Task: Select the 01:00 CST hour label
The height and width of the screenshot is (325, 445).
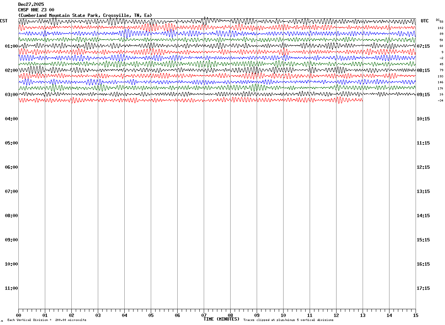Action: coord(11,46)
